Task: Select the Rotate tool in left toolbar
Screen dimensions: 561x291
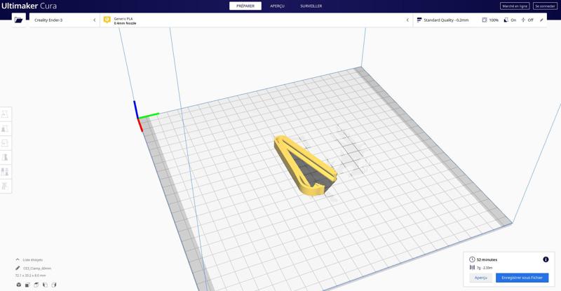Action: point(5,143)
